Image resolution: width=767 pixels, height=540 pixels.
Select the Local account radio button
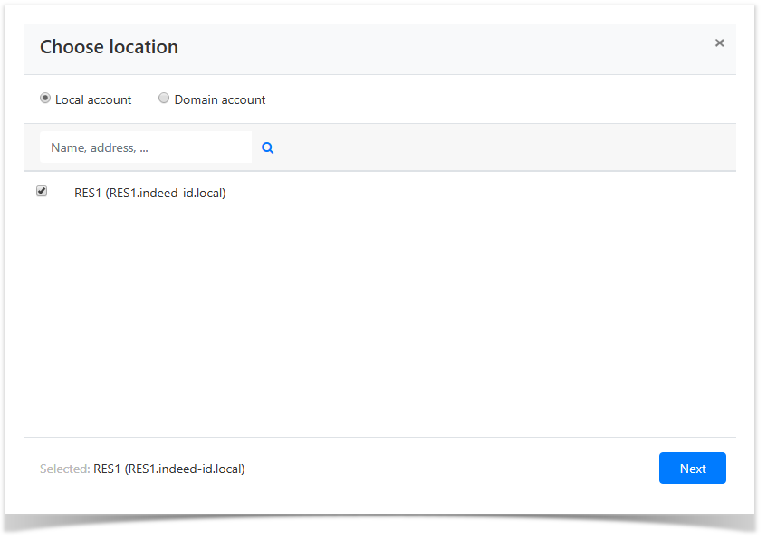[x=45, y=99]
